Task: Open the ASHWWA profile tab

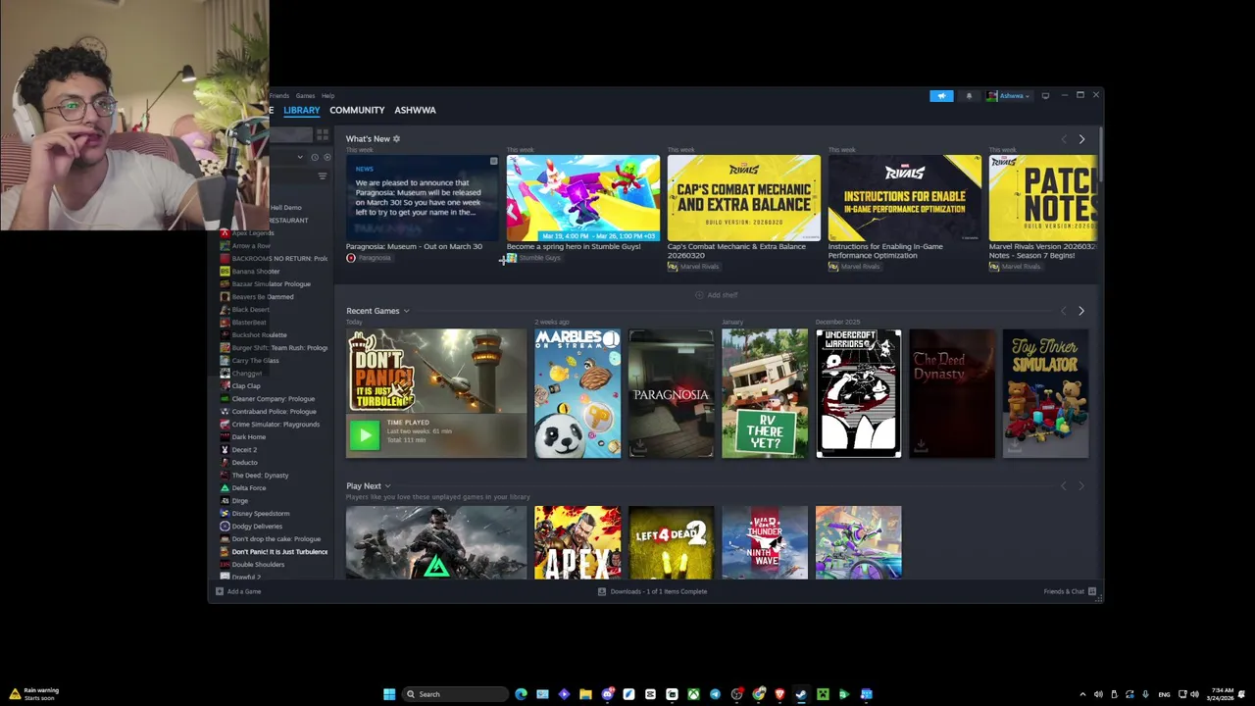Action: pyautogui.click(x=415, y=110)
